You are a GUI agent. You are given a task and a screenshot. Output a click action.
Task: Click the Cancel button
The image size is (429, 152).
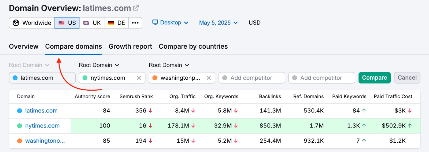point(407,78)
